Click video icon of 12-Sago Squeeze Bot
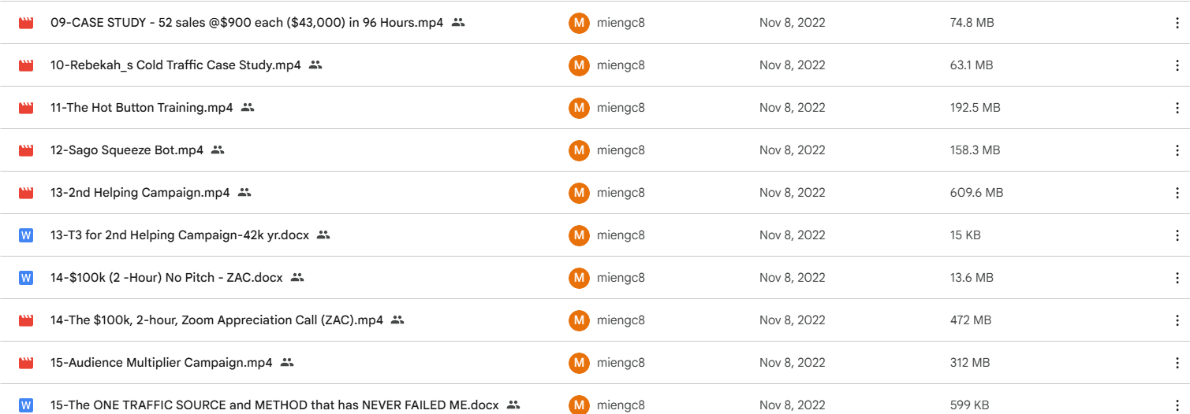 (26, 150)
